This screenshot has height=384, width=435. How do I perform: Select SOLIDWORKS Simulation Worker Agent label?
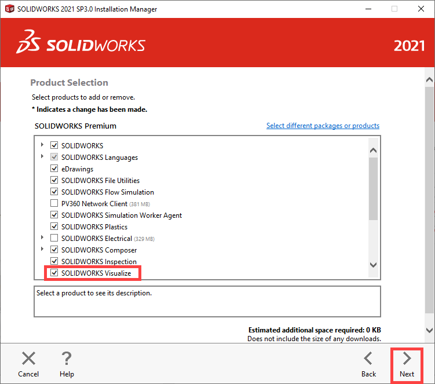(x=122, y=215)
